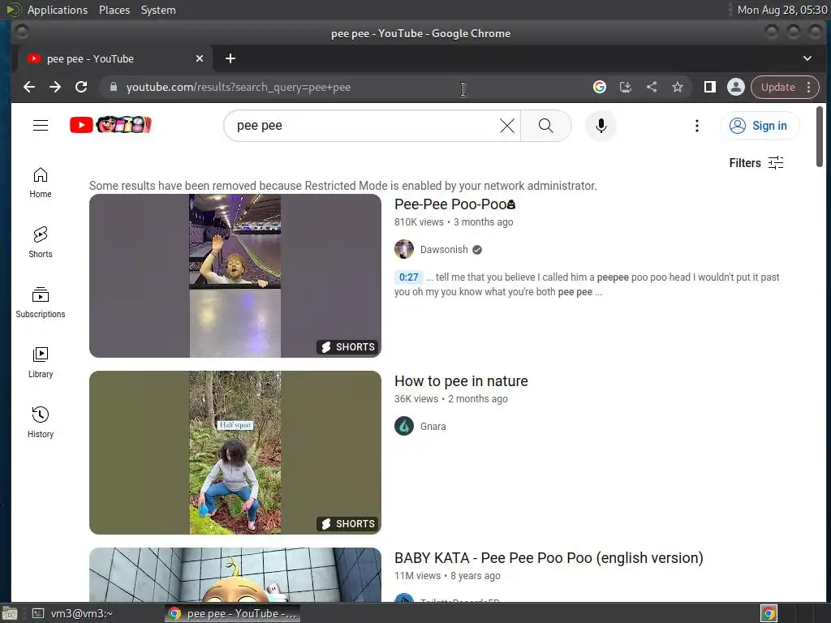Open the 'Pee-Pee Poo-Poo' video title
This screenshot has width=831, height=623.
(454, 204)
